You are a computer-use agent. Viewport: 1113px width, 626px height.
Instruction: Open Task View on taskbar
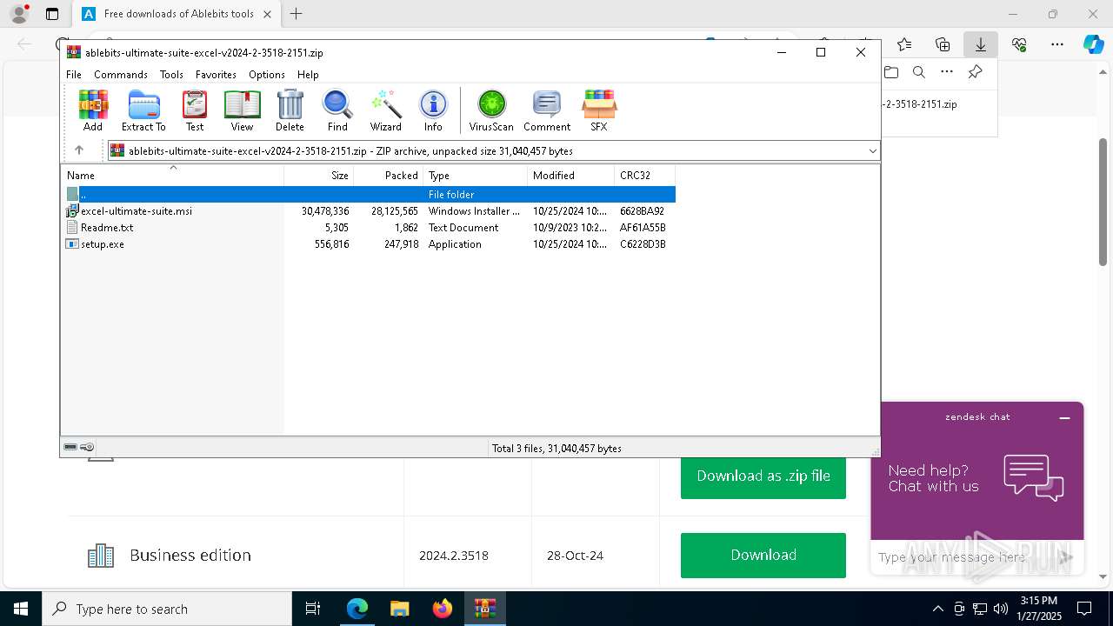[313, 609]
